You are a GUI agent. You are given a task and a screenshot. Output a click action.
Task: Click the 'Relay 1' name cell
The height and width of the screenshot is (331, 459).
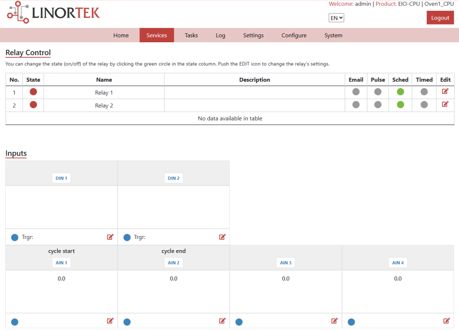(104, 93)
